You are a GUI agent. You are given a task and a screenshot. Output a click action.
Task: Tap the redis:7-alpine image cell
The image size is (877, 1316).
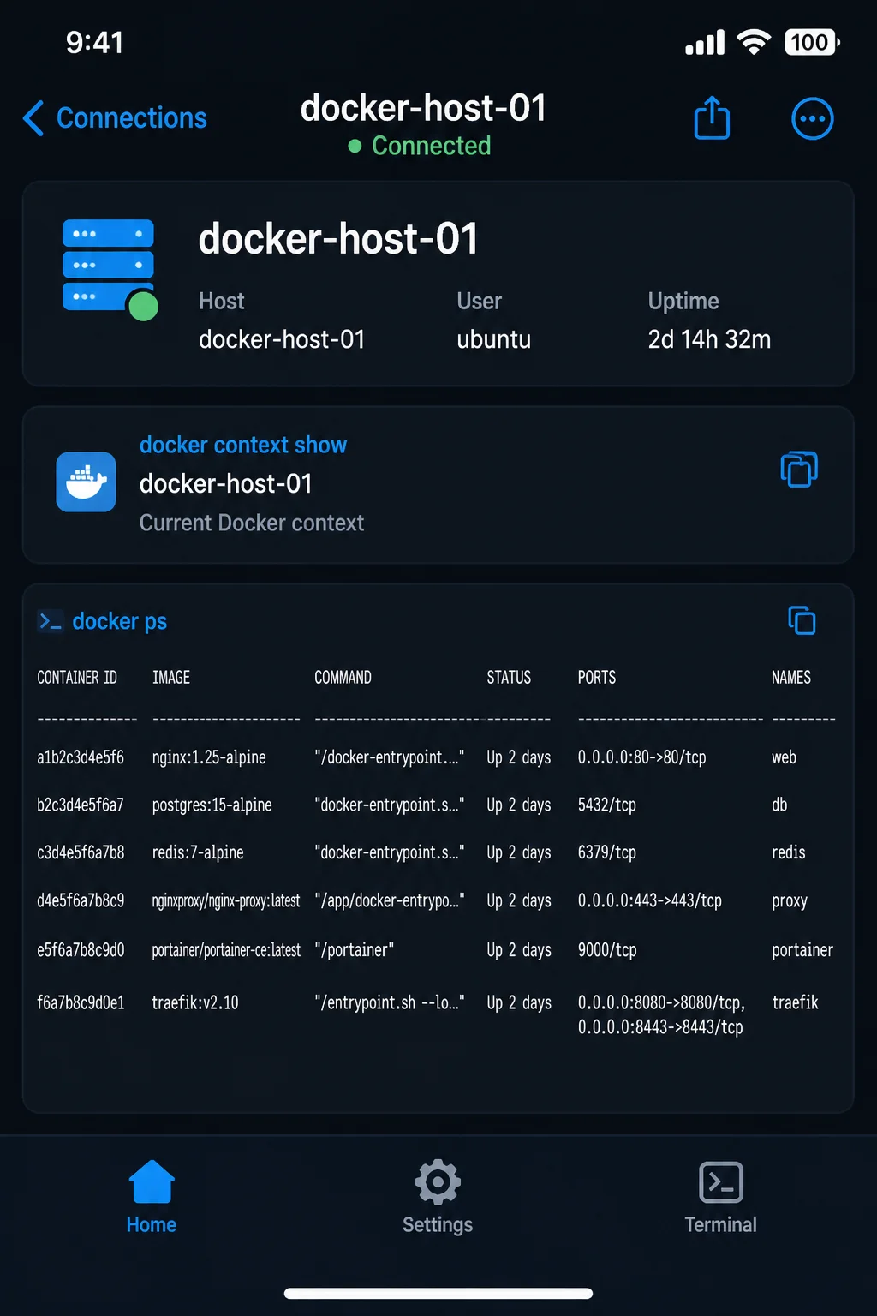pyautogui.click(x=198, y=852)
